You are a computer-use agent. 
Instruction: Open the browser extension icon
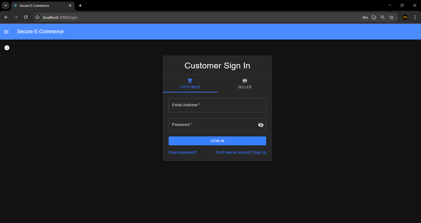tap(405, 17)
